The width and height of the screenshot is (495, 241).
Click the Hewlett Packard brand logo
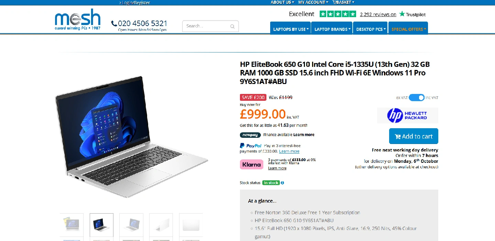[407, 115]
